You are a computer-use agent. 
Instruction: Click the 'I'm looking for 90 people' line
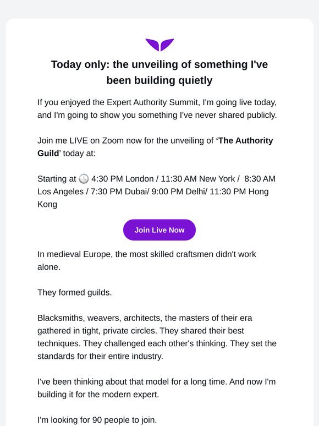pos(97,420)
